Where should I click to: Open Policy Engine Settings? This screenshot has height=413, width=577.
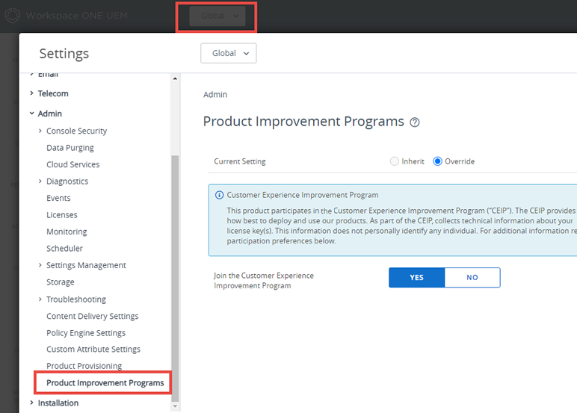(86, 333)
